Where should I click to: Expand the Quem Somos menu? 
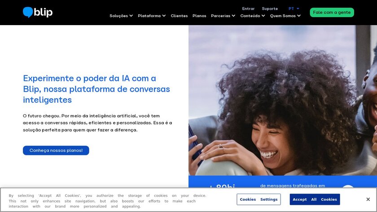click(x=285, y=16)
